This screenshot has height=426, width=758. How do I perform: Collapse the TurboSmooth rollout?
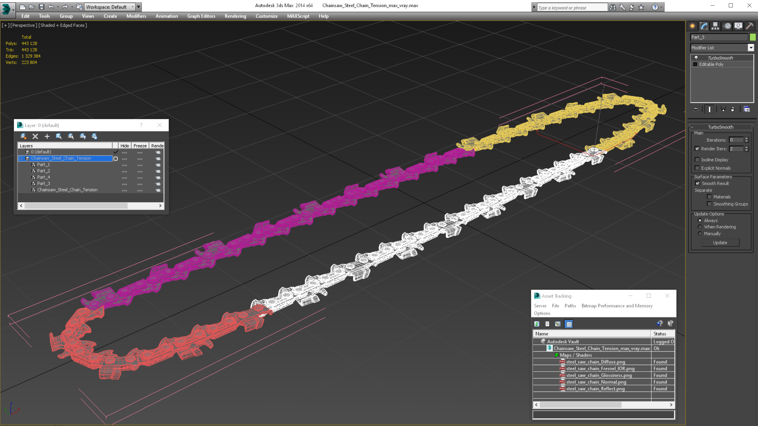click(692, 127)
